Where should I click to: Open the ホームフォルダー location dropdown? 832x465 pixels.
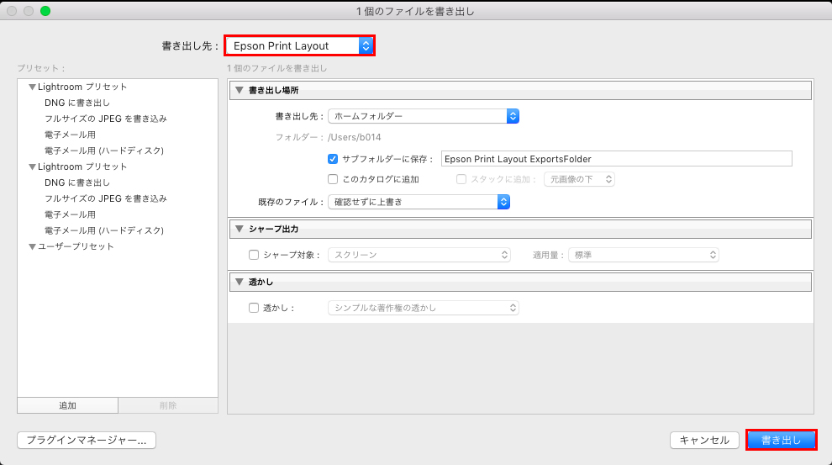[424, 116]
